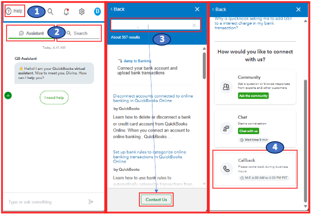Screen dimensions: 311x214
Task: Click the Contact Us button
Action: [157, 199]
